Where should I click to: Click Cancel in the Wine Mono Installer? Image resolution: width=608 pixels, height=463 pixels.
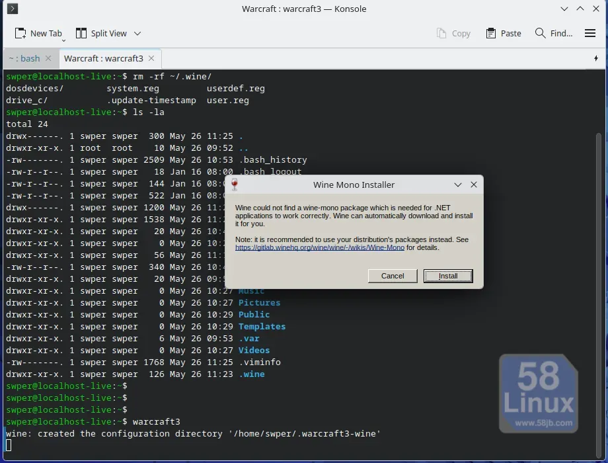[393, 276]
